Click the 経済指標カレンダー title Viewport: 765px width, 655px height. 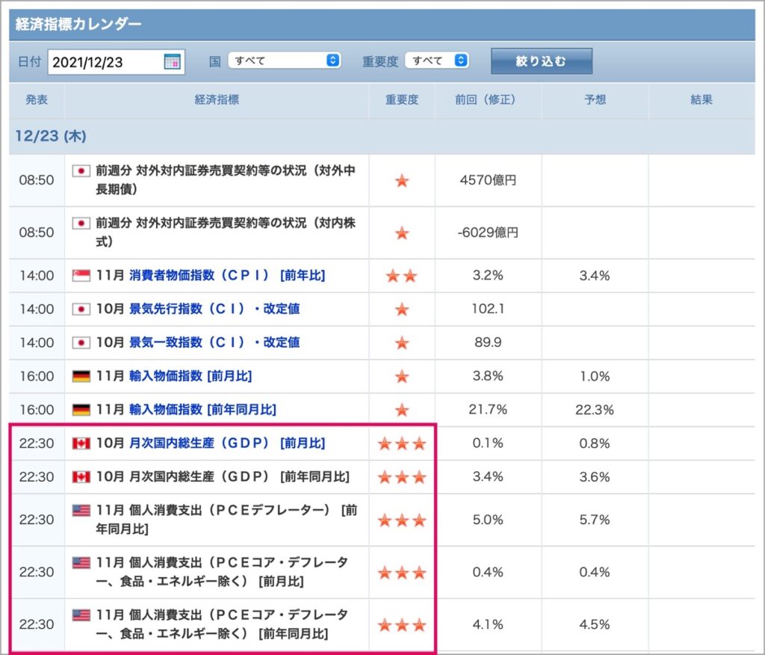(x=78, y=24)
